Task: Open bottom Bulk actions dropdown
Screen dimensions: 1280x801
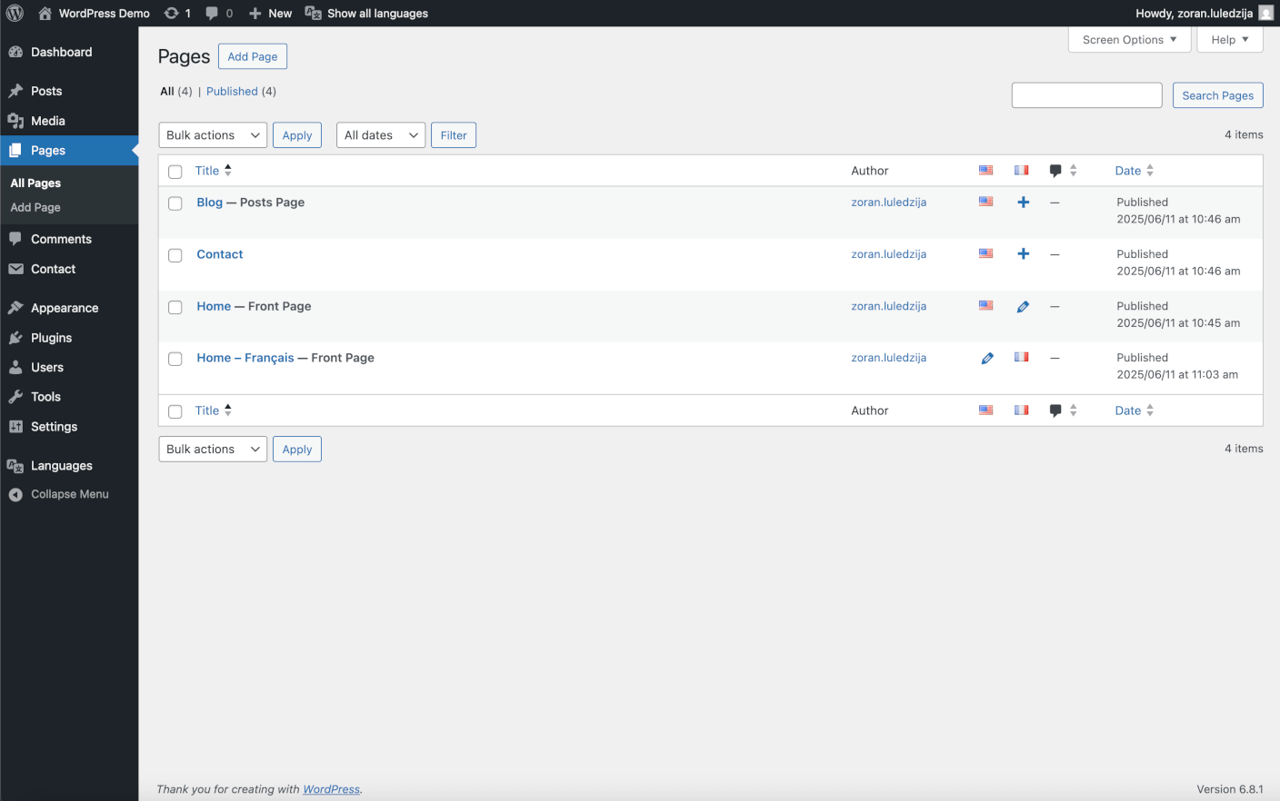Action: [x=213, y=450]
